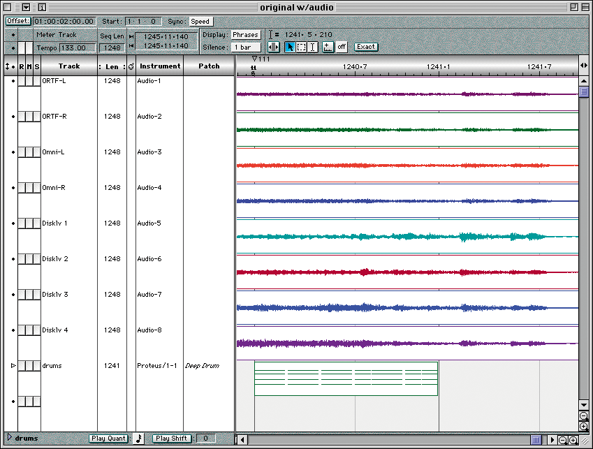Open the title bar window menu triangle
This screenshot has width=593, height=449.
[x=26, y=7]
